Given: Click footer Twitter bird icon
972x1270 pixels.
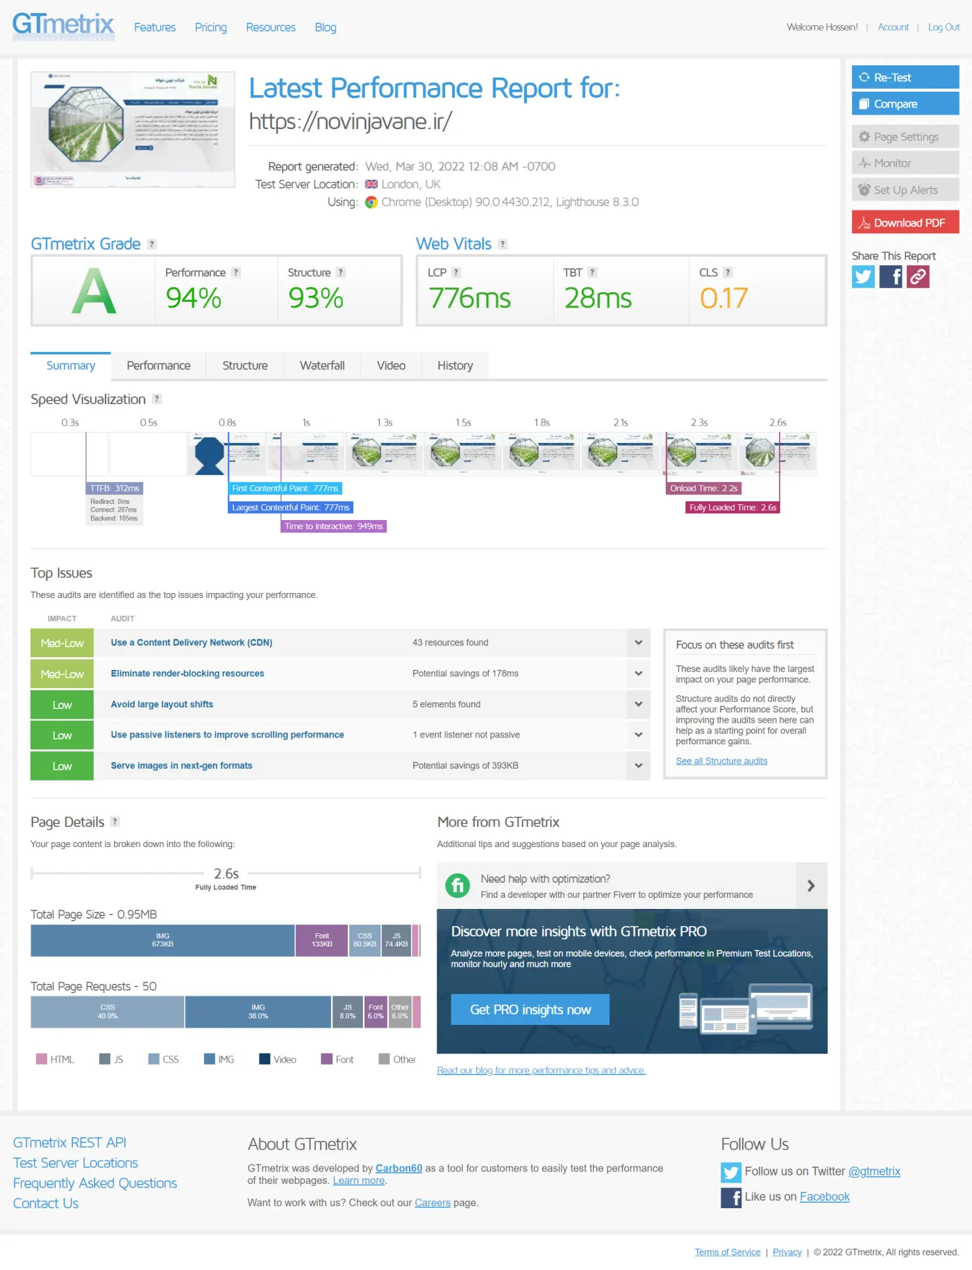Looking at the screenshot, I should pyautogui.click(x=731, y=1173).
